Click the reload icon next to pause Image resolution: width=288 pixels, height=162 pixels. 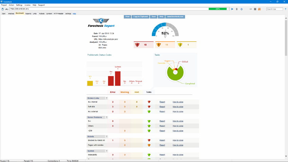click(x=242, y=9)
